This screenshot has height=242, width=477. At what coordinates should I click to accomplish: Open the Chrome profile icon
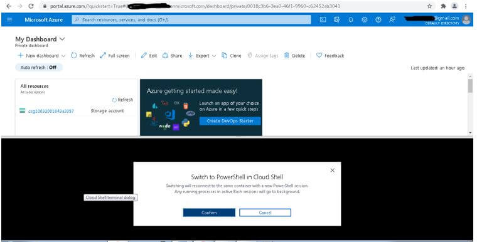(x=454, y=6)
